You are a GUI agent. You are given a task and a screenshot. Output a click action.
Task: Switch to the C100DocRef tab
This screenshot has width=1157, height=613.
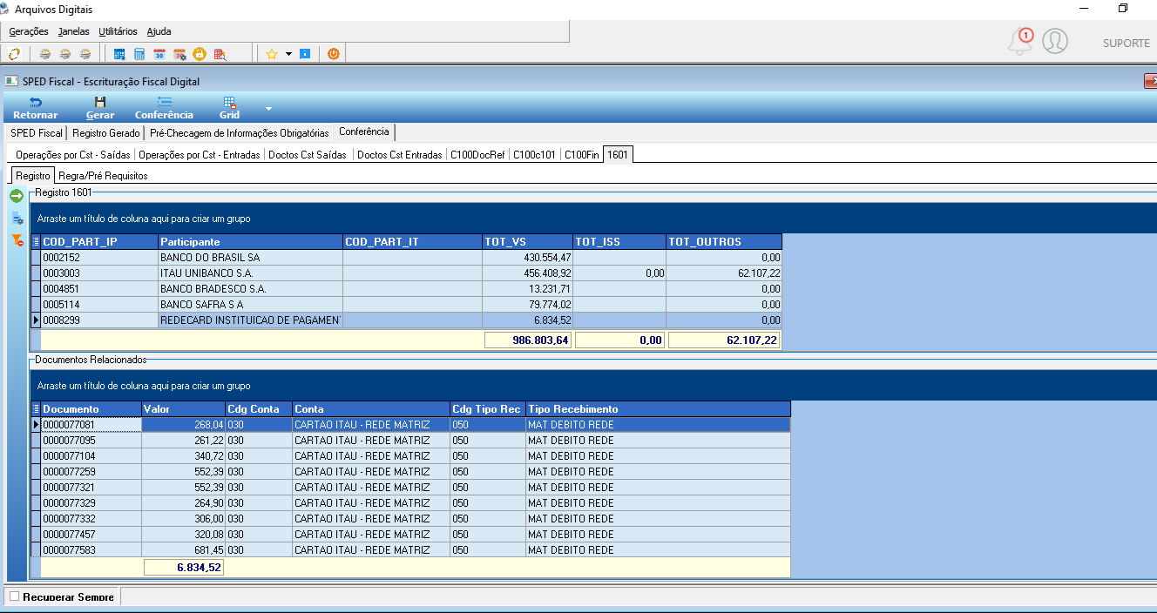click(x=477, y=155)
